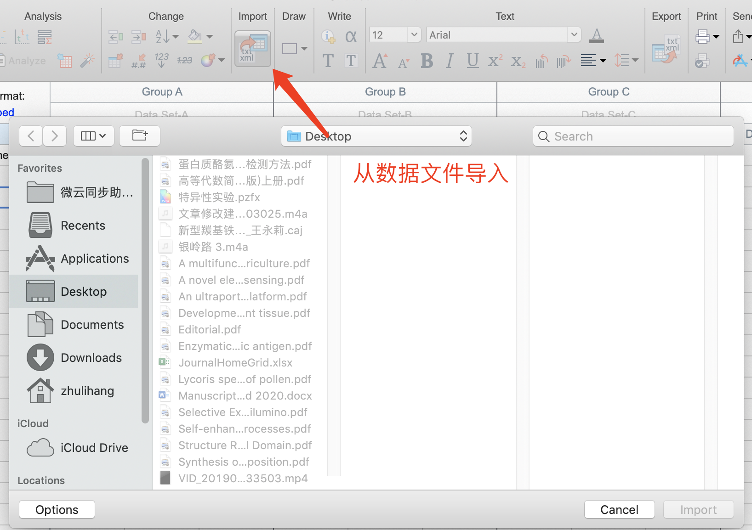Click the table icon next to Analyze
This screenshot has width=752, height=530.
(x=64, y=60)
